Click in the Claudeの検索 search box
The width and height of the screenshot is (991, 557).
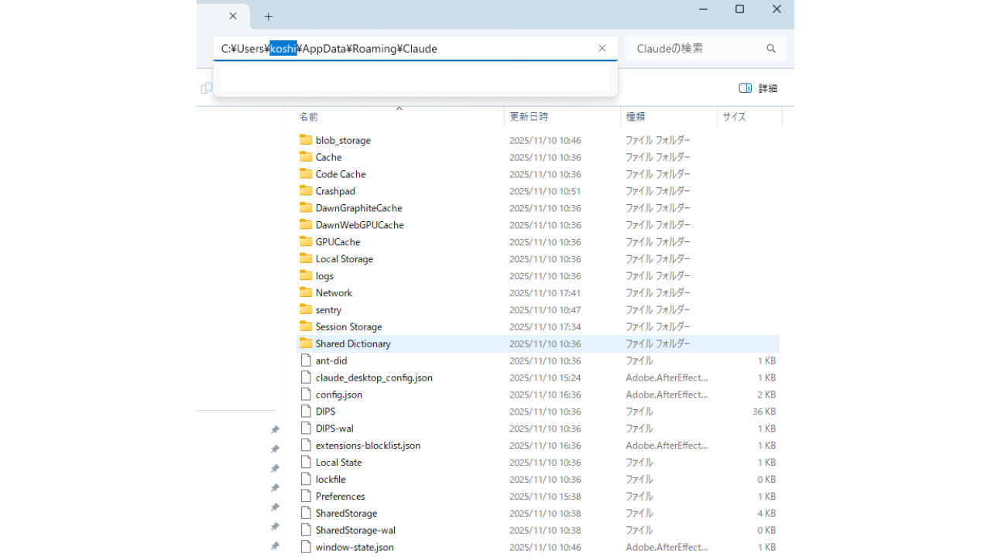(697, 49)
